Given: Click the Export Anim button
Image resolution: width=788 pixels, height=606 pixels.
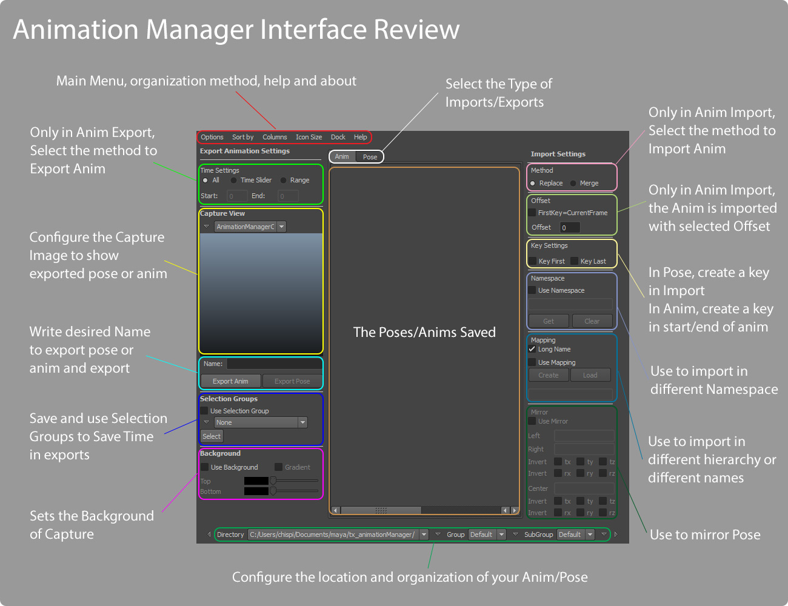Looking at the screenshot, I should 230,381.
